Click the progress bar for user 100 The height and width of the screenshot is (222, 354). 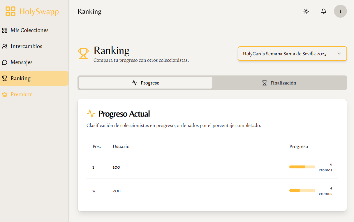coord(302,167)
